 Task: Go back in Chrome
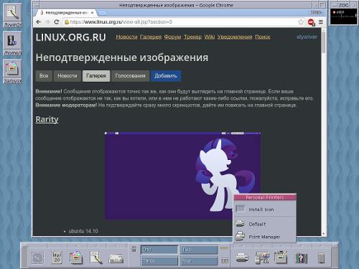pyautogui.click(x=39, y=22)
